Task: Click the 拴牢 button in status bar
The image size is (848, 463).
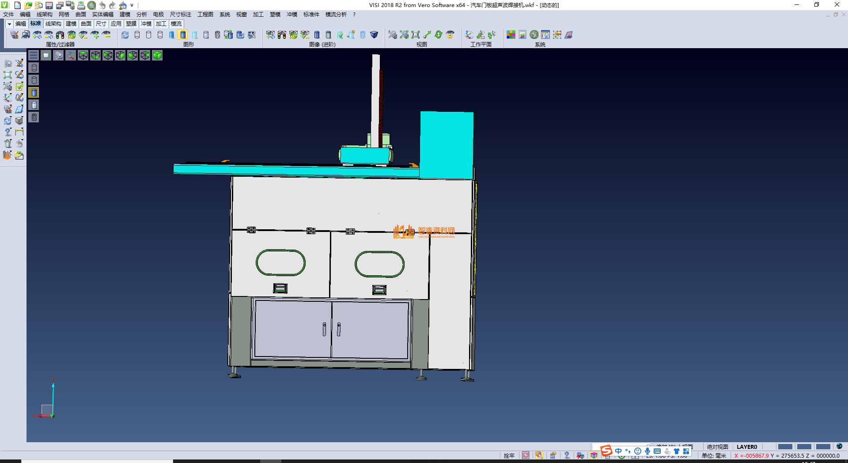Action: click(x=509, y=455)
